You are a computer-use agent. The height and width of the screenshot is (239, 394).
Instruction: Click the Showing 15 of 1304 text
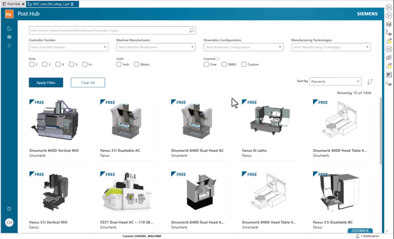354,93
